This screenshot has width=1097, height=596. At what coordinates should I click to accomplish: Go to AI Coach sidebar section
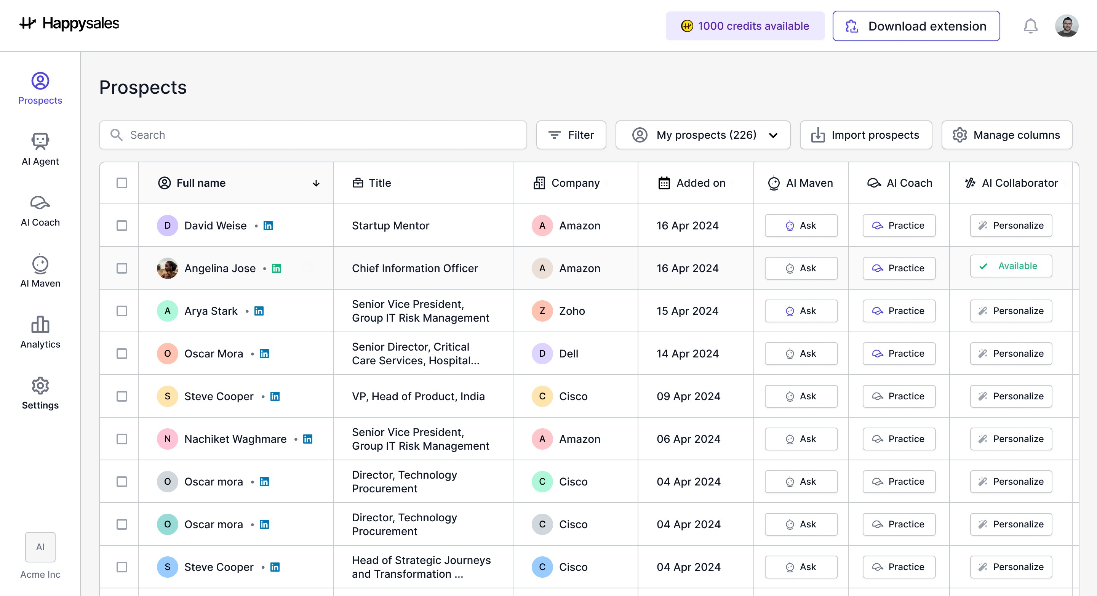(40, 210)
